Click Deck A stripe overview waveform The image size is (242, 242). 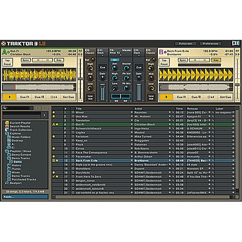click(x=39, y=87)
